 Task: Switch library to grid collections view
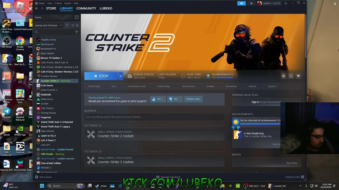click(x=77, y=17)
